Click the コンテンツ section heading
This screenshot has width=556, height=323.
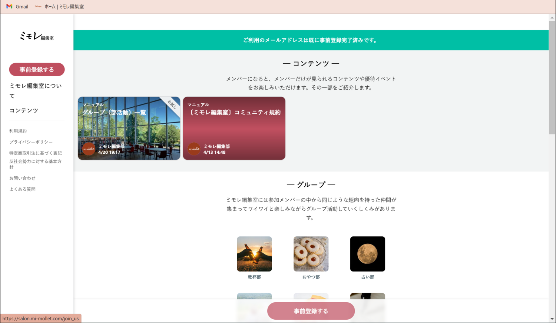click(x=311, y=64)
